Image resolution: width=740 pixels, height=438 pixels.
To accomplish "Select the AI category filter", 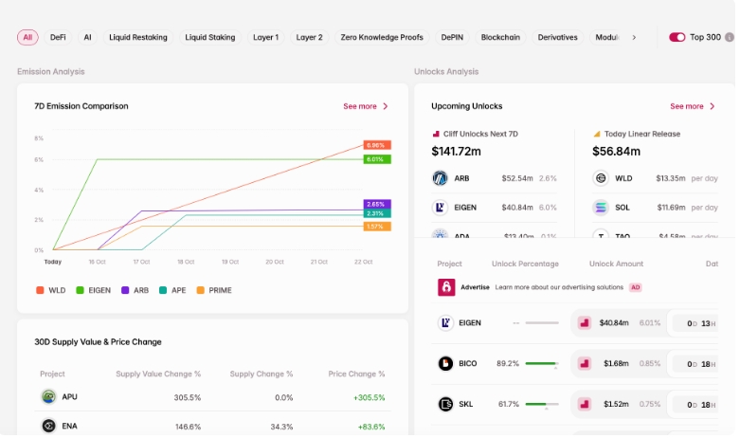I will coord(87,37).
